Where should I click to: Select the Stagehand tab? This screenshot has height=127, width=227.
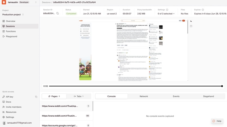[x=208, y=96]
